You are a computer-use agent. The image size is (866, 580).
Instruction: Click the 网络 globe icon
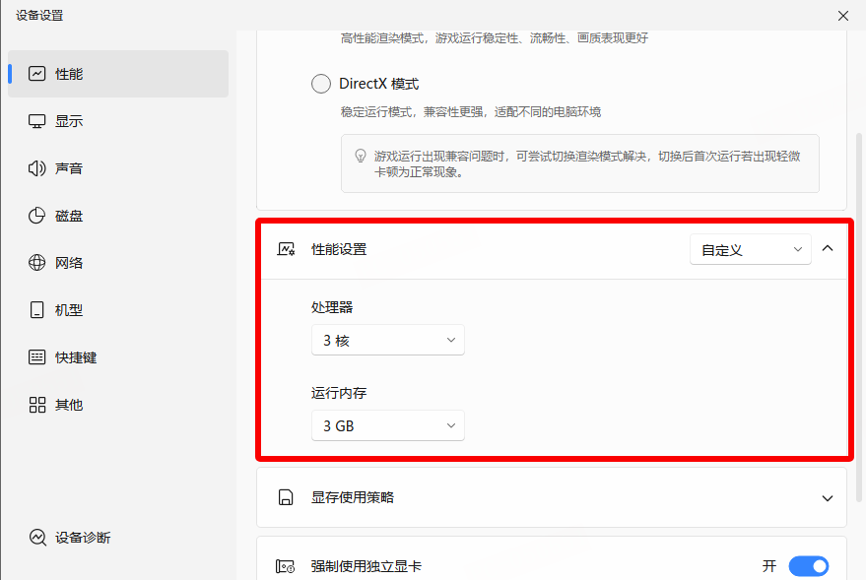(x=37, y=263)
